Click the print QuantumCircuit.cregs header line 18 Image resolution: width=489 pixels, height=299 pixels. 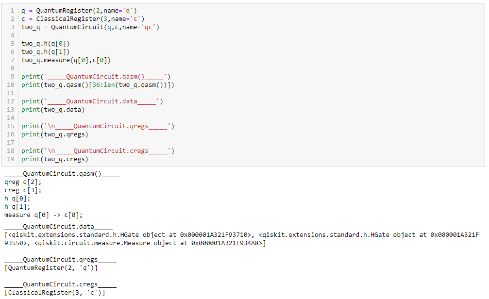[x=98, y=151]
